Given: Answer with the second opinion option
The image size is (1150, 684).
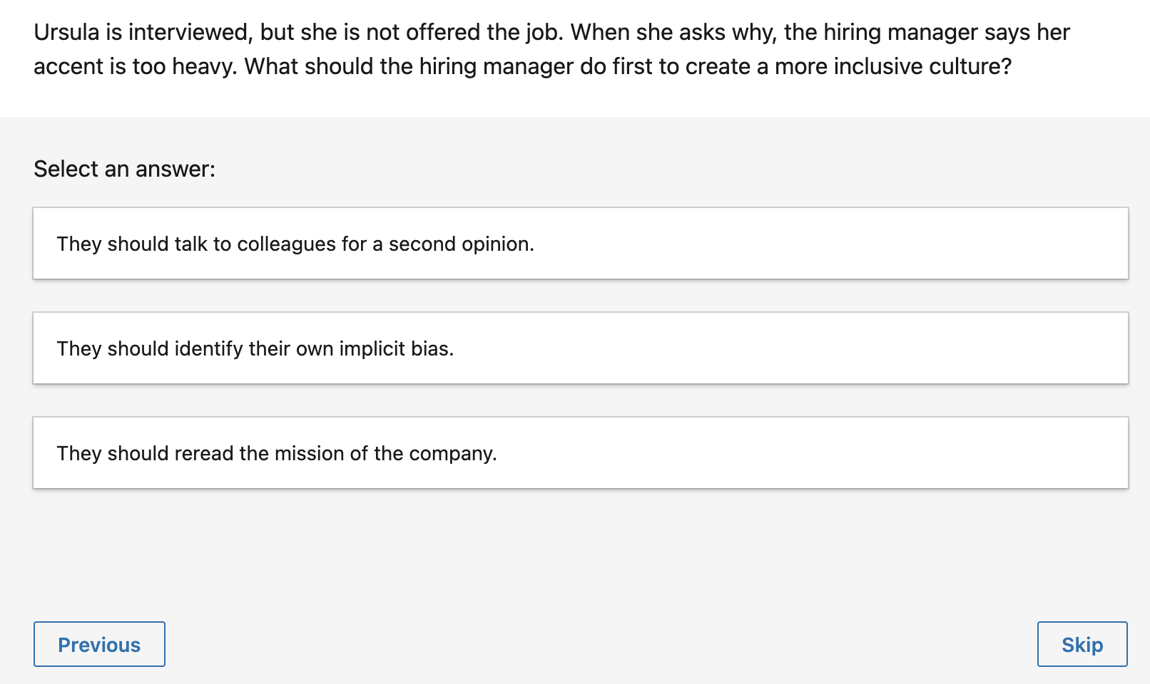Looking at the screenshot, I should pyautogui.click(x=580, y=244).
